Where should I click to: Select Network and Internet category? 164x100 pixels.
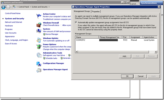pyautogui.click(x=13, y=22)
